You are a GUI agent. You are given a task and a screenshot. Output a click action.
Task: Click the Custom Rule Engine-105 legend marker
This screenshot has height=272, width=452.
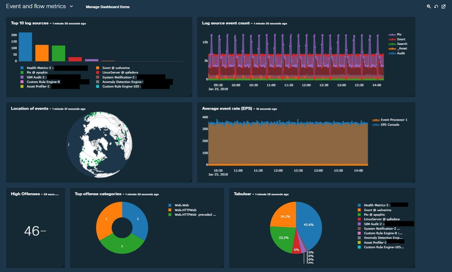(x=360, y=247)
